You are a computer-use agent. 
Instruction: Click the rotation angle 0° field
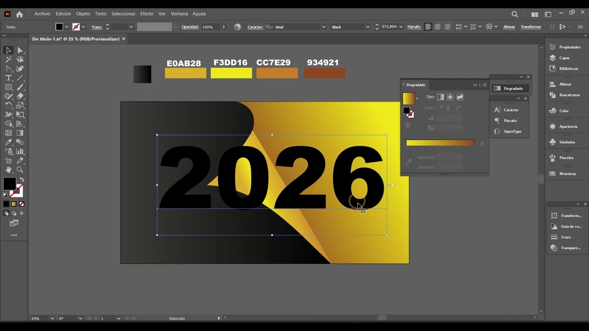[x=67, y=318]
